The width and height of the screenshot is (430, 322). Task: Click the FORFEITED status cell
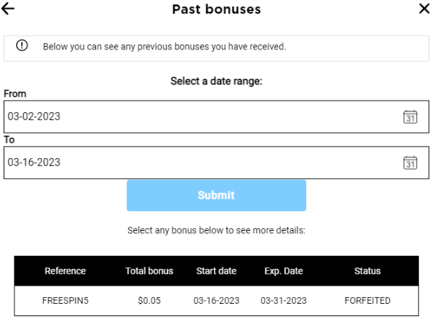tap(367, 301)
